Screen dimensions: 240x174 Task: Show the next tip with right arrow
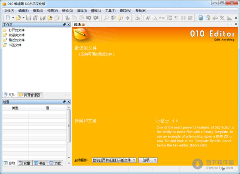(177, 121)
